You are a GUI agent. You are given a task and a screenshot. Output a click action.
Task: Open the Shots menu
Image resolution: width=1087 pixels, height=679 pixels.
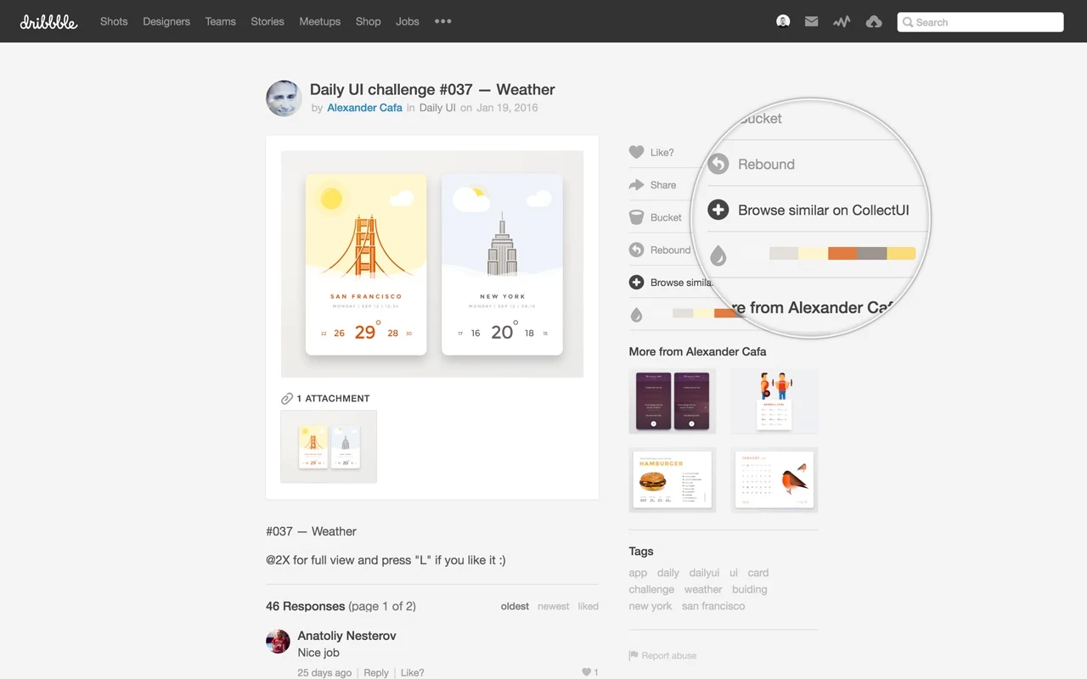pyautogui.click(x=114, y=21)
